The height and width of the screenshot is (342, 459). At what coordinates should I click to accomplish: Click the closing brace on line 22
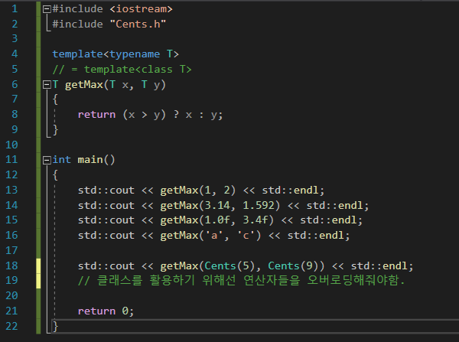[x=55, y=326]
